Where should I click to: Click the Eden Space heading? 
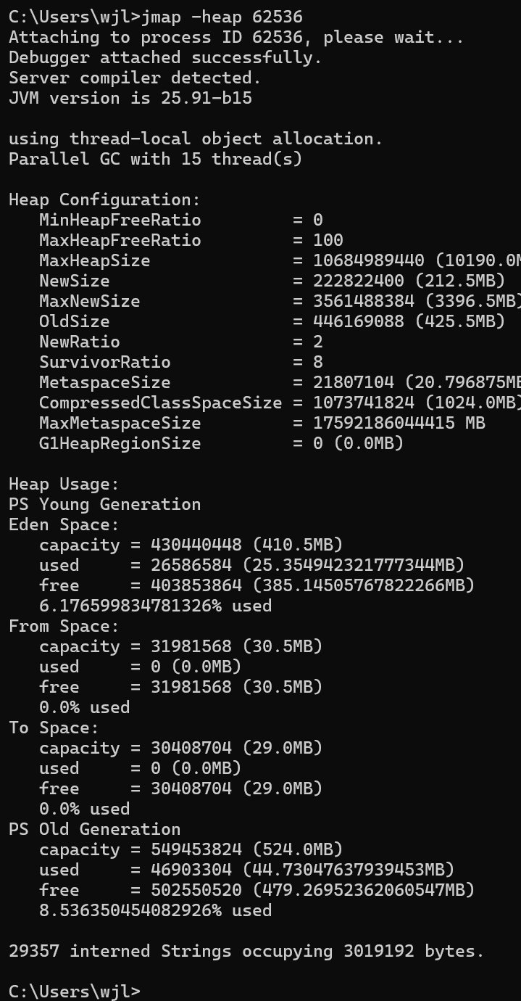point(64,524)
